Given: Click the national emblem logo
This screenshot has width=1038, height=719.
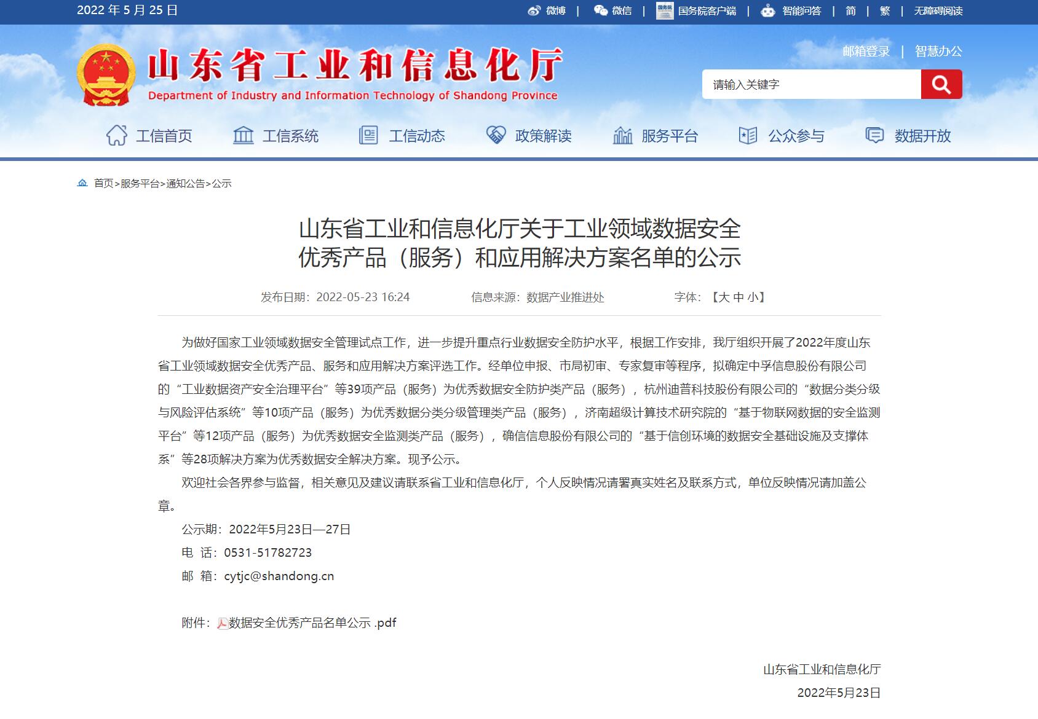Looking at the screenshot, I should pos(106,75).
